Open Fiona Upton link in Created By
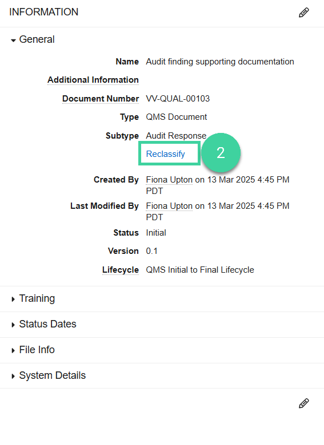Viewport: 324px width, 445px height. tap(169, 180)
